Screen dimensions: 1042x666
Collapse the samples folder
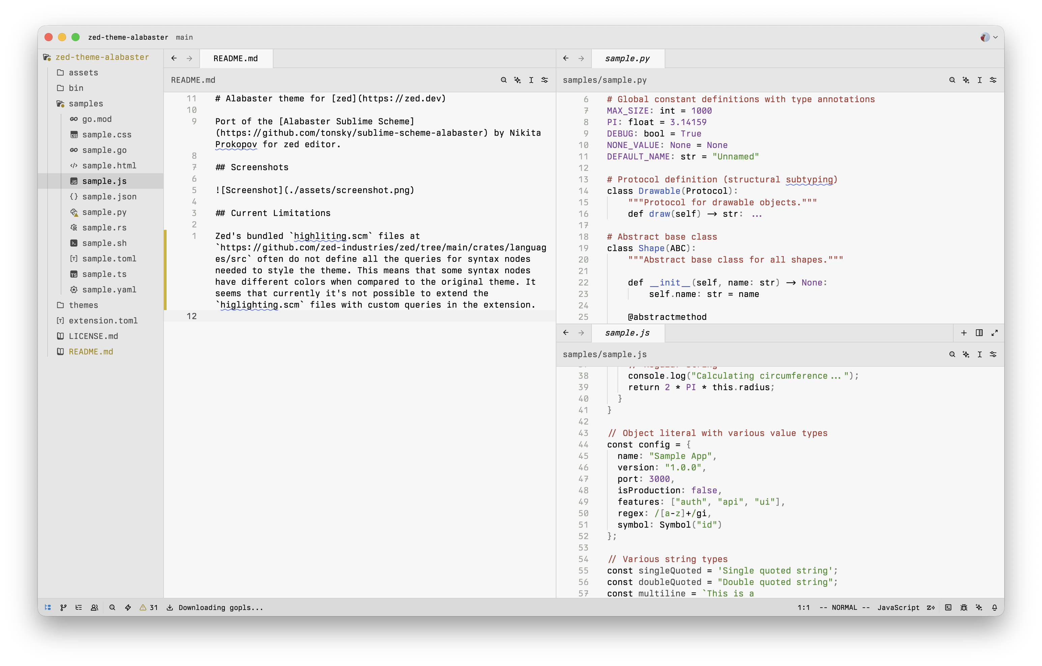(x=86, y=103)
